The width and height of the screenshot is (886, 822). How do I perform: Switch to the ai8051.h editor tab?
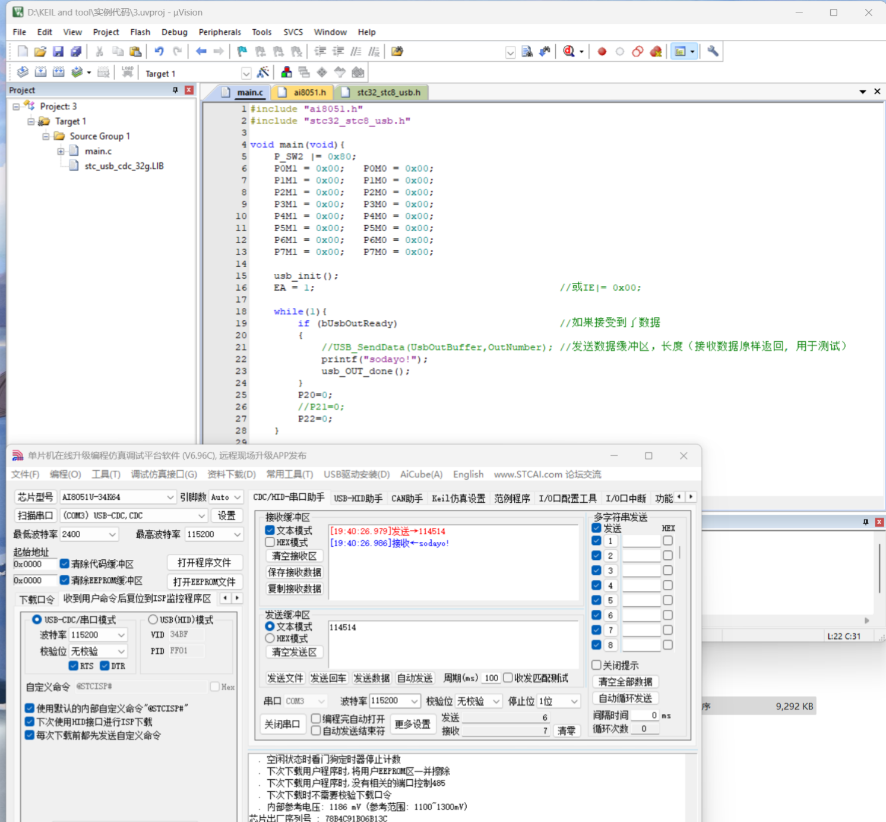pos(309,92)
